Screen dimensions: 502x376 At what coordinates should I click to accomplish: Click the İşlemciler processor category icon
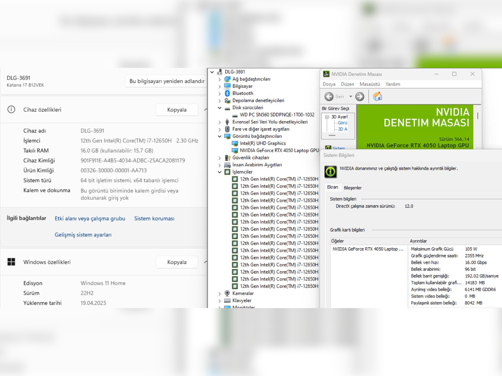(x=227, y=172)
